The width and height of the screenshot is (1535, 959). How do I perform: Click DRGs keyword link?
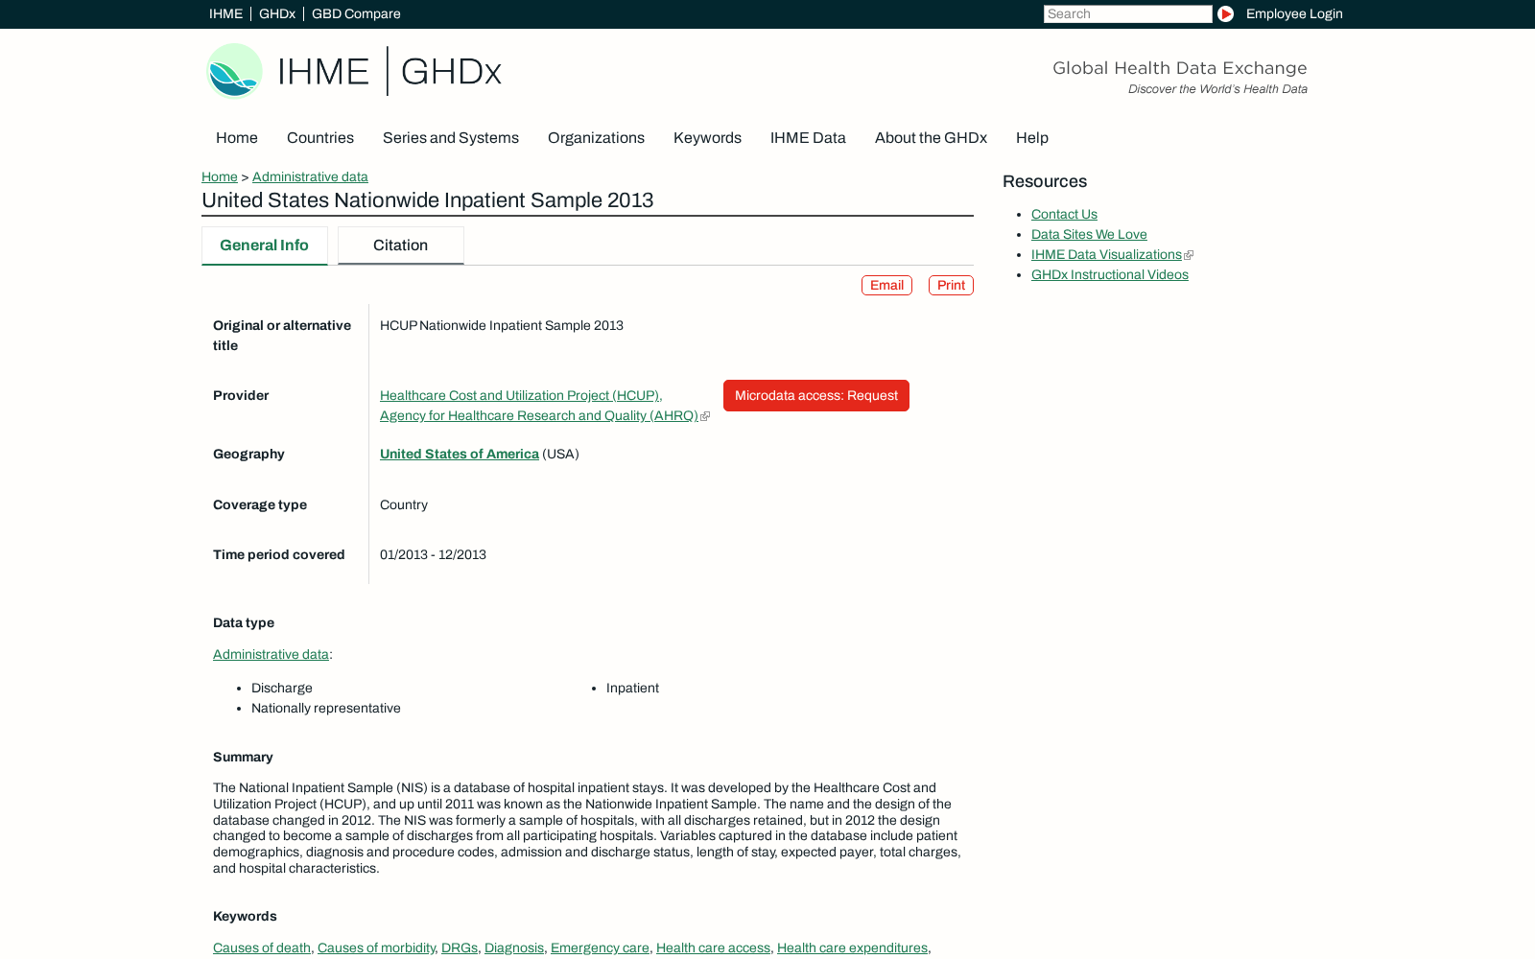point(460,947)
